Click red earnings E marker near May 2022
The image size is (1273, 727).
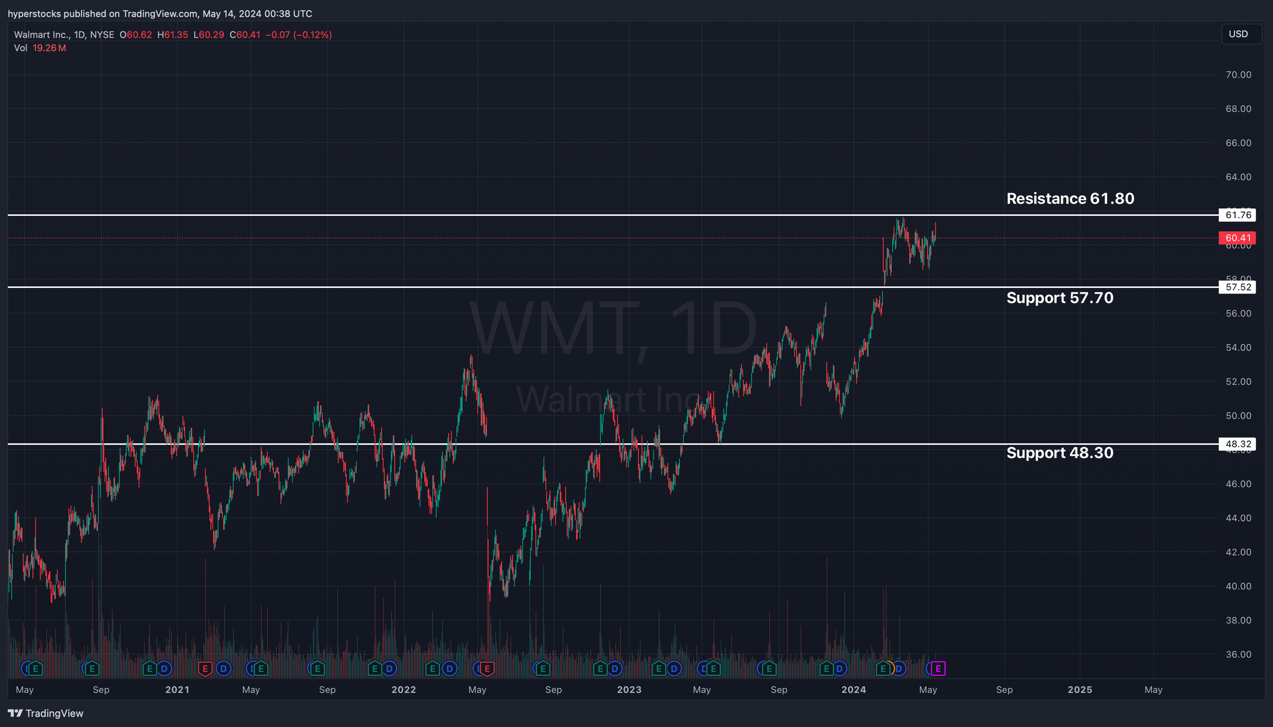pos(488,669)
